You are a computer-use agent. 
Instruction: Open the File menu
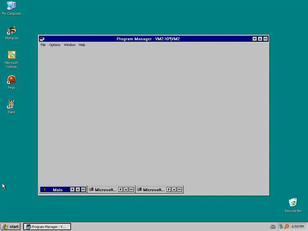pyautogui.click(x=43, y=45)
